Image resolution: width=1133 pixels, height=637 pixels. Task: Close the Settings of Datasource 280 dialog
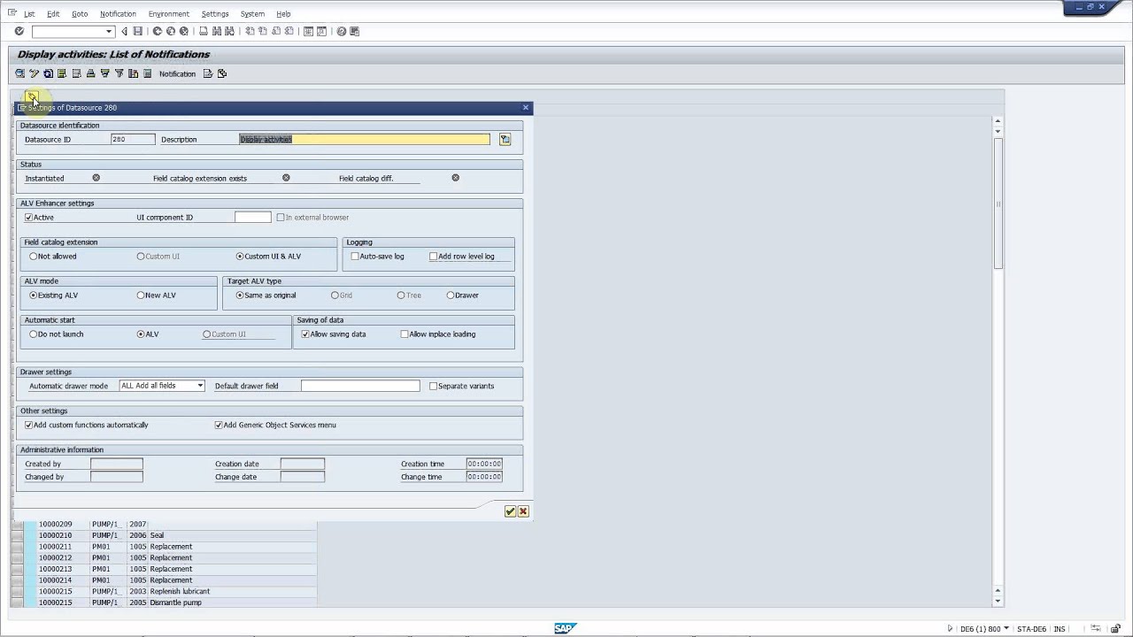click(526, 107)
